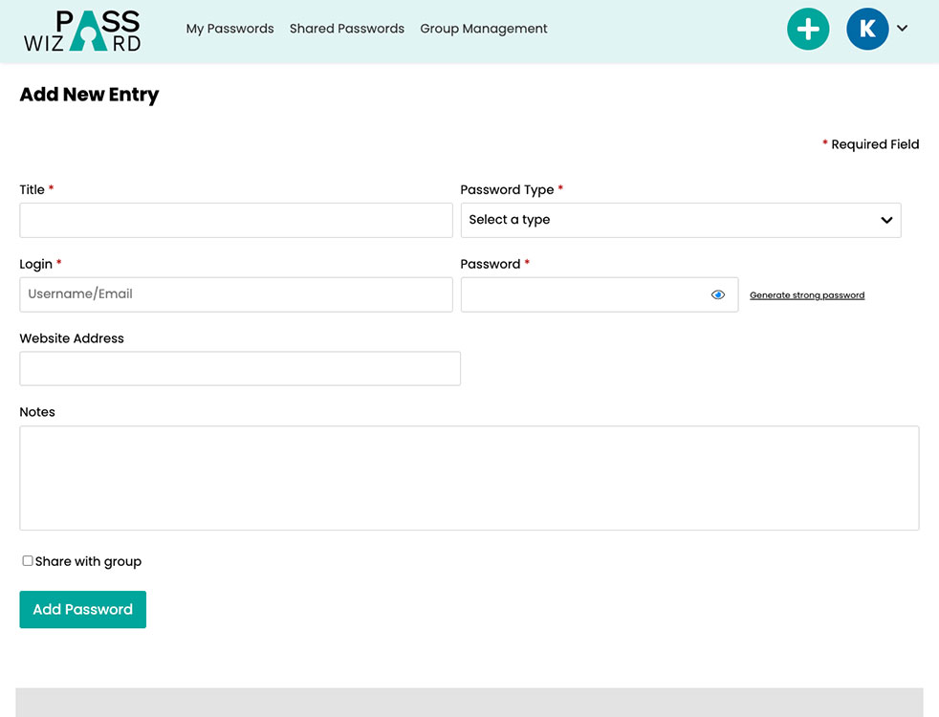Expand the user account menu chevron

click(903, 28)
